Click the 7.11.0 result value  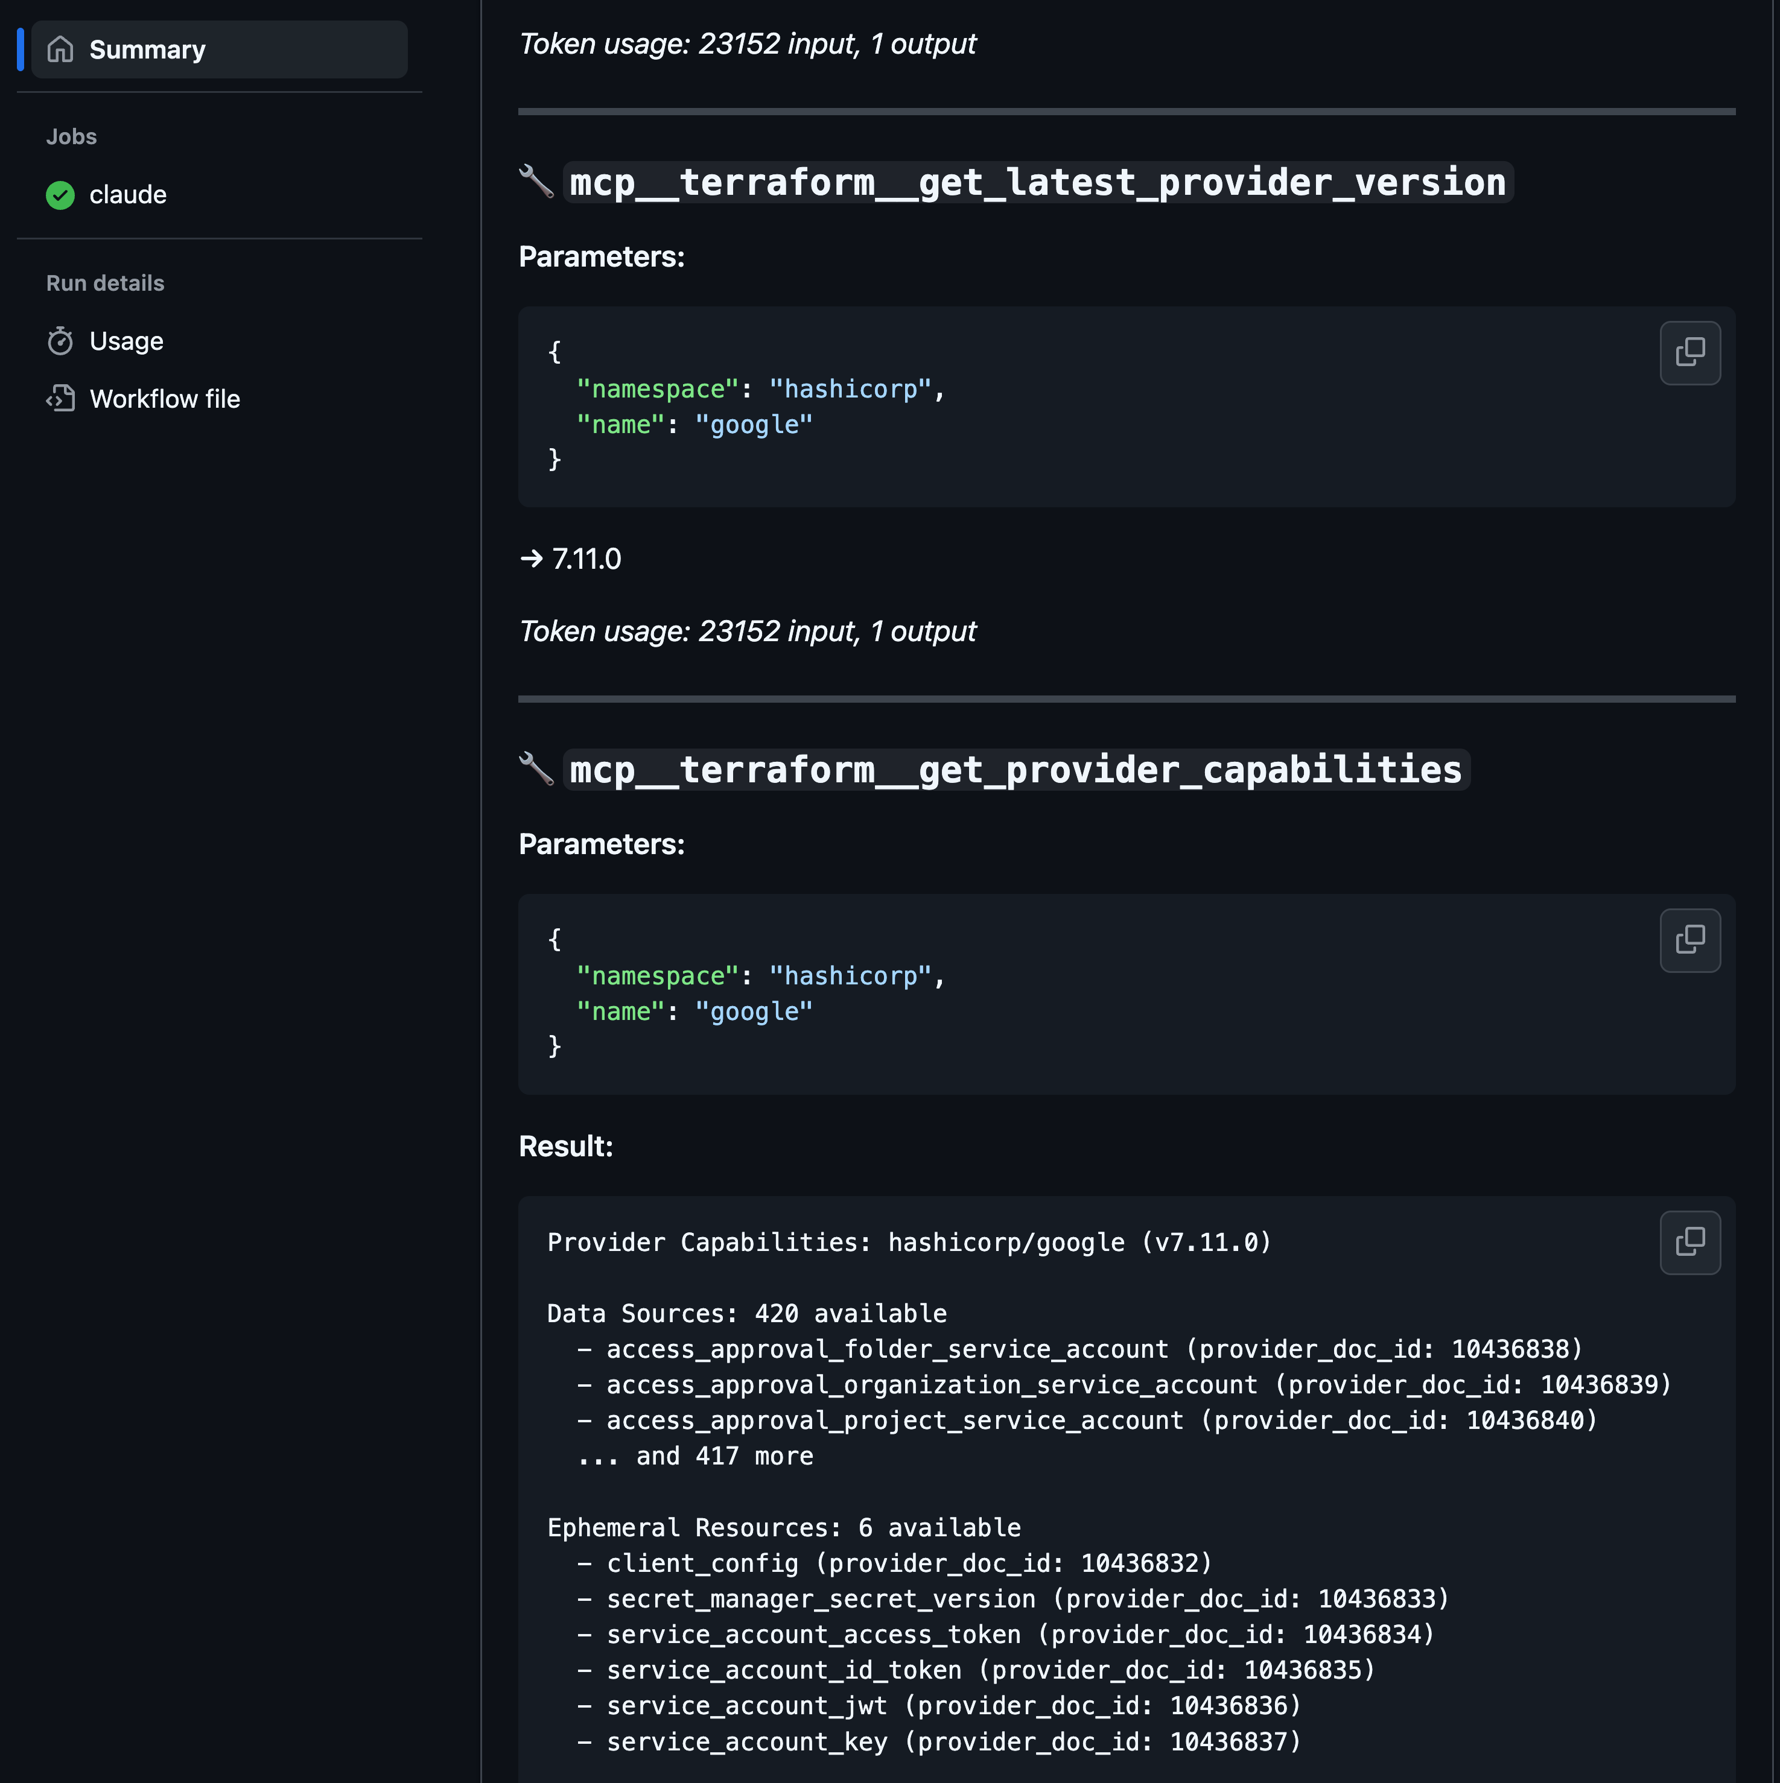586,557
